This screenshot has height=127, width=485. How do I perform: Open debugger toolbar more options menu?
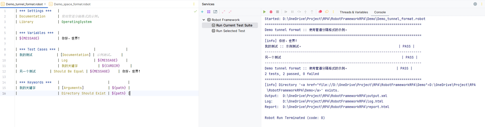pos(333,12)
